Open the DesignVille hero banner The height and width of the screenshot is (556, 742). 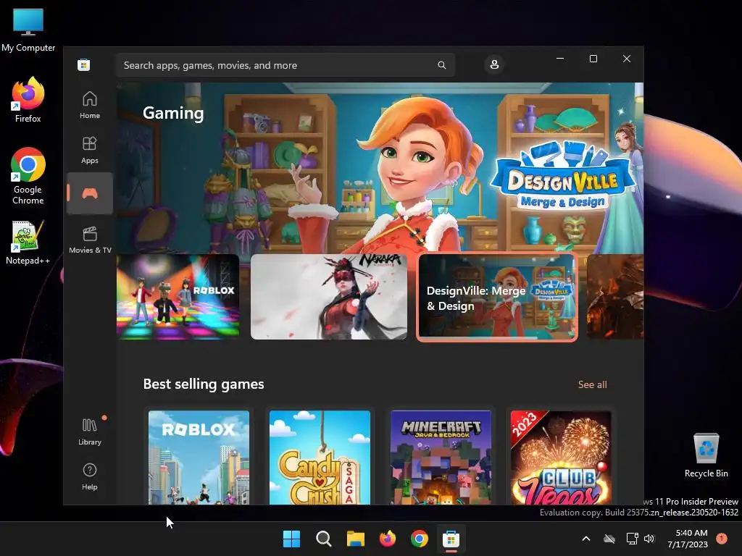[x=380, y=168]
